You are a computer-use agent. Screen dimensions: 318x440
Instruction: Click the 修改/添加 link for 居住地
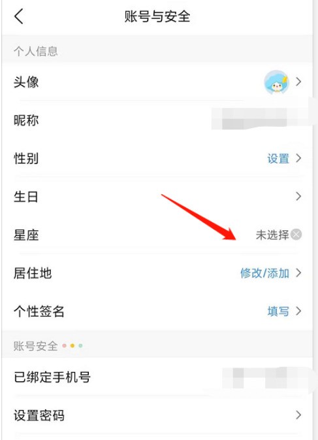(264, 273)
